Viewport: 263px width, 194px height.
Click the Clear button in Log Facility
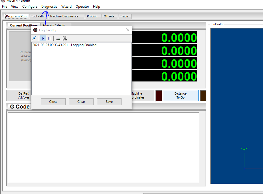[x=81, y=102]
